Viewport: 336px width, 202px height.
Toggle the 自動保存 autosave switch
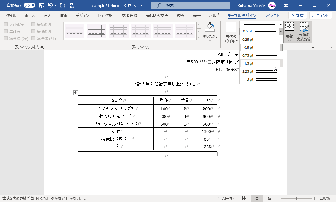(x=29, y=5)
